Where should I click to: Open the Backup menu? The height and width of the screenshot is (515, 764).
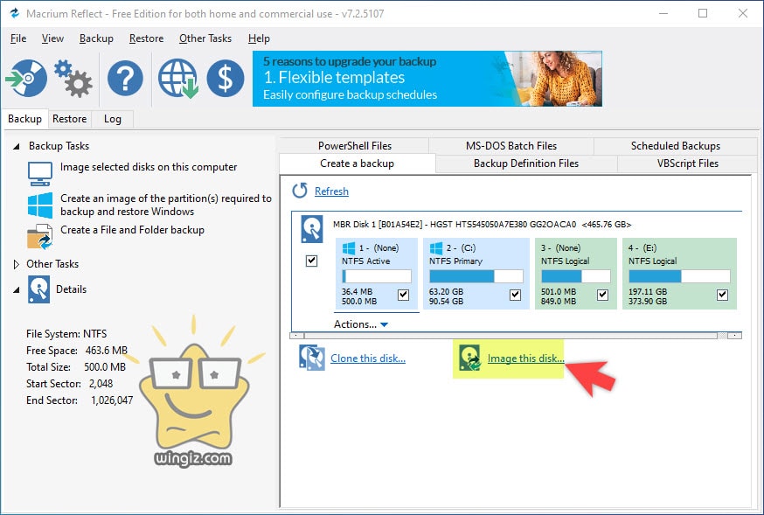96,38
